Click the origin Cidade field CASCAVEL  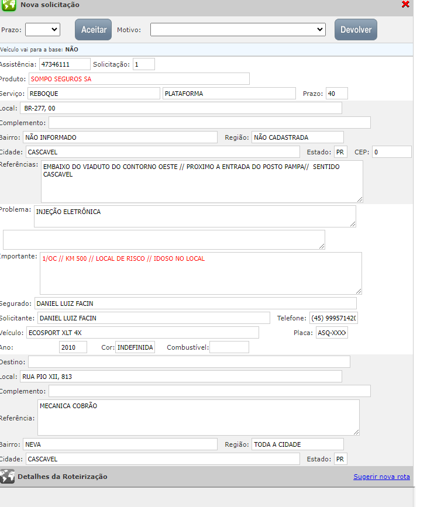(163, 152)
